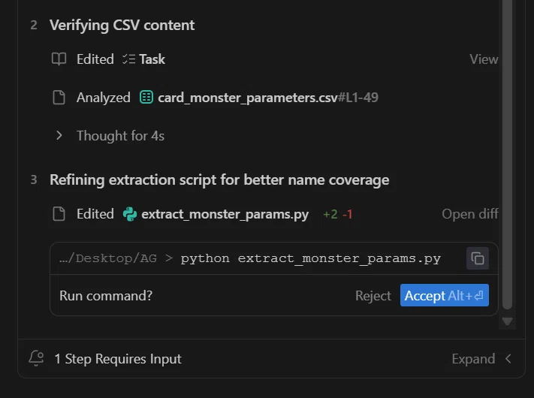The width and height of the screenshot is (534, 398).
Task: Click the vertical scrollbar thumb
Action: point(508,155)
